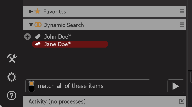
Task: Flip the match all items toggle switch
Action: [31, 86]
